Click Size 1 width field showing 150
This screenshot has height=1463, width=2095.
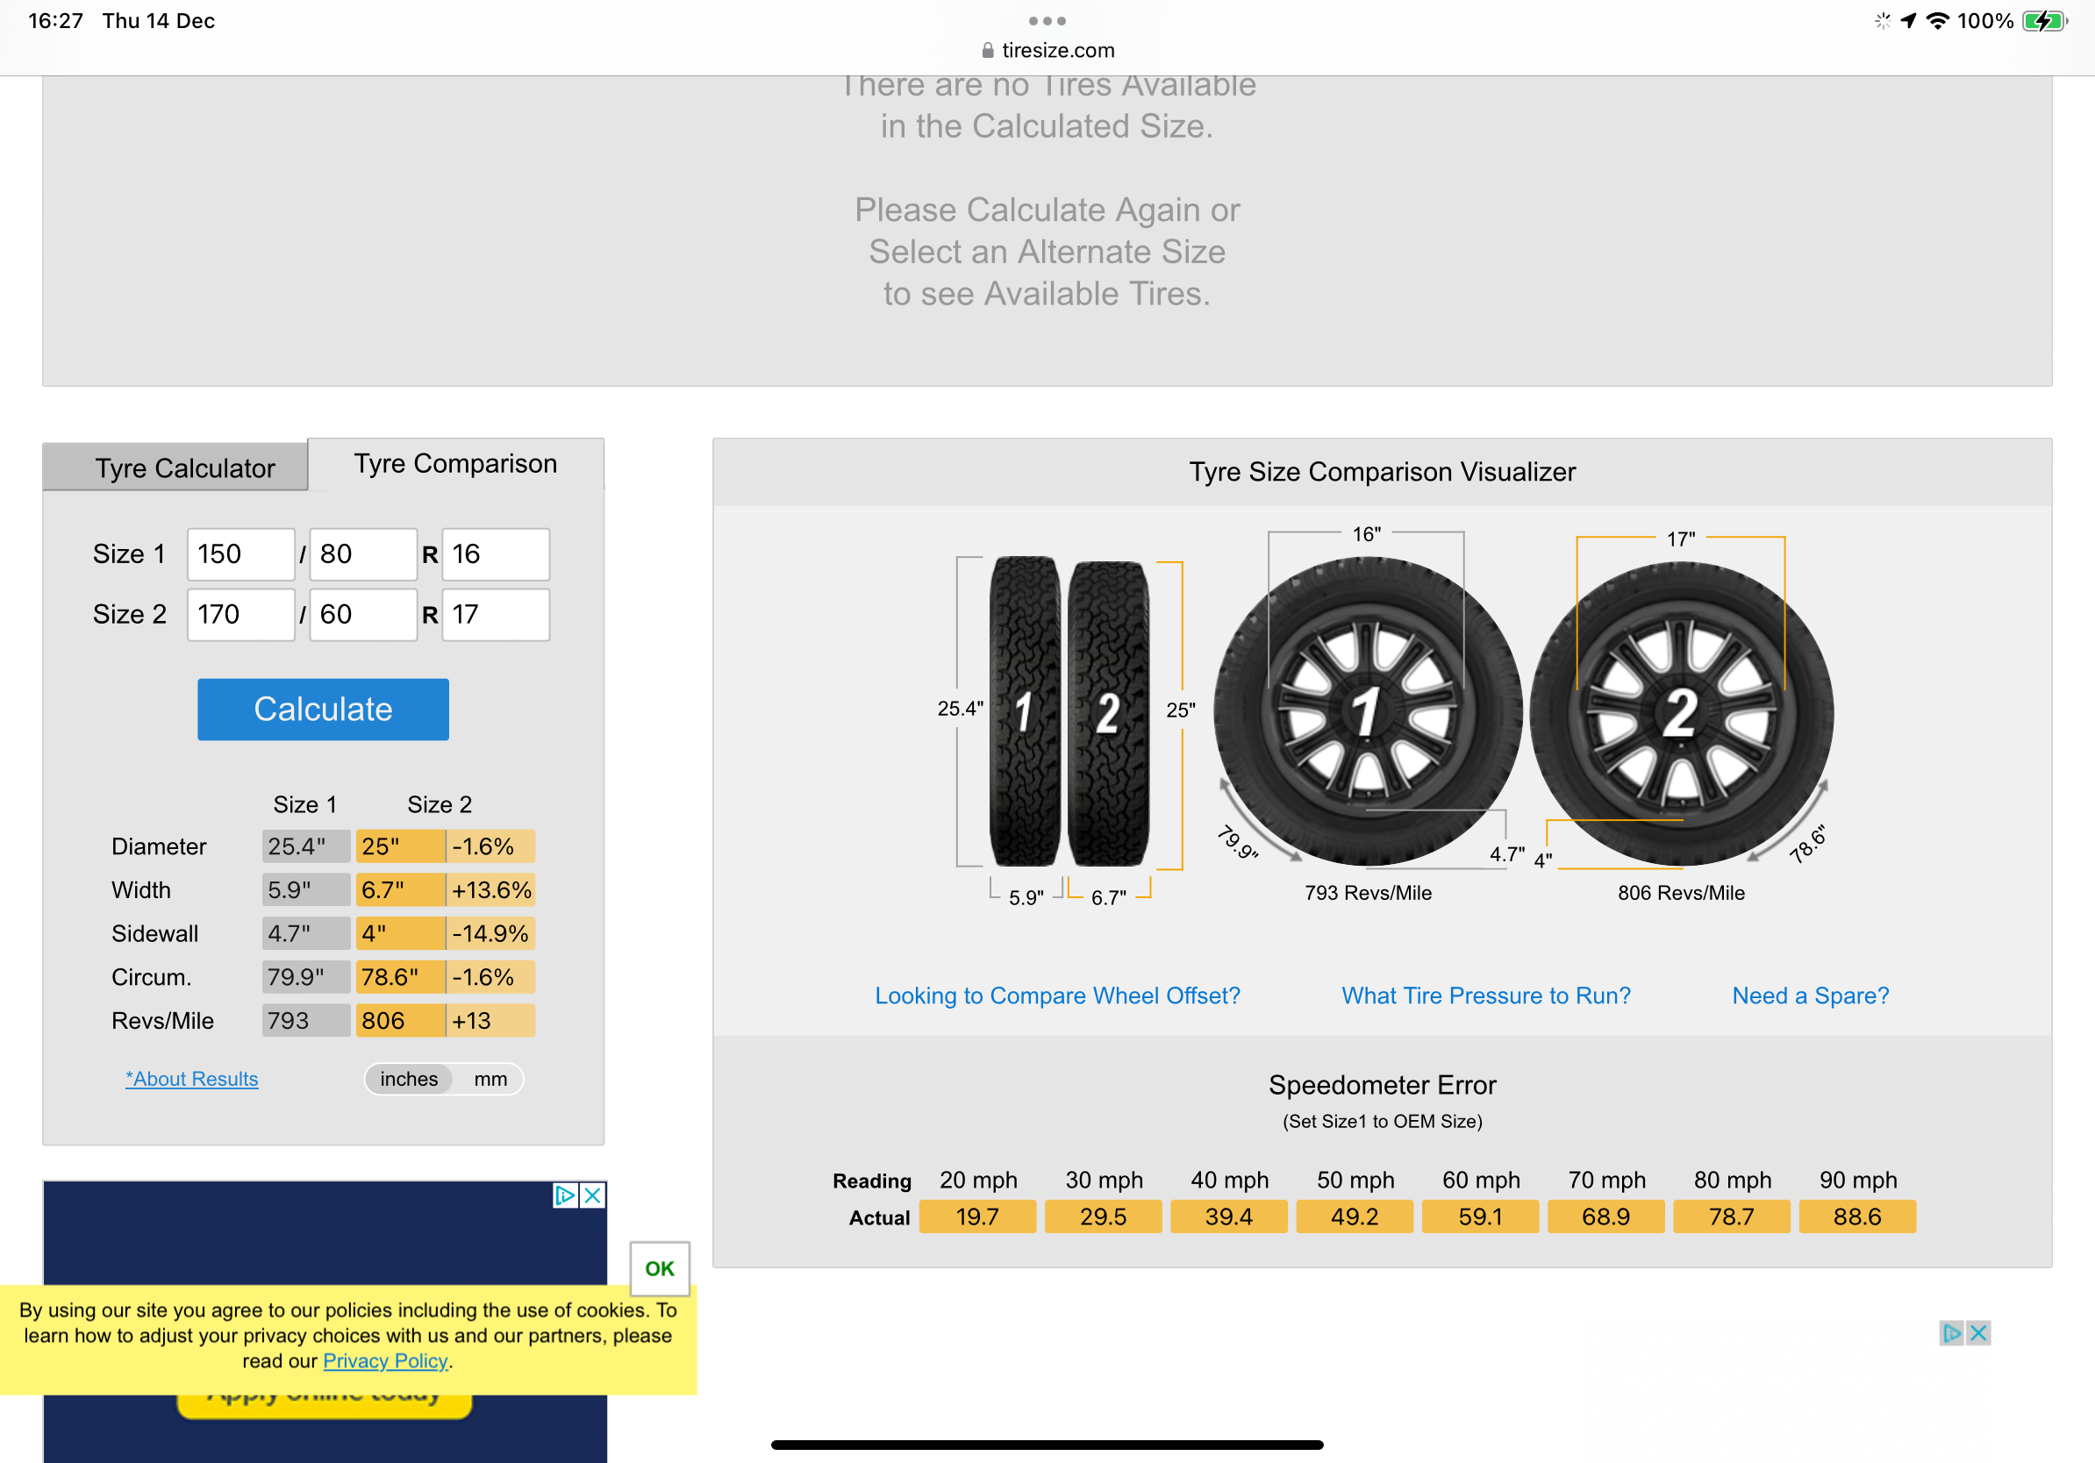tap(241, 554)
